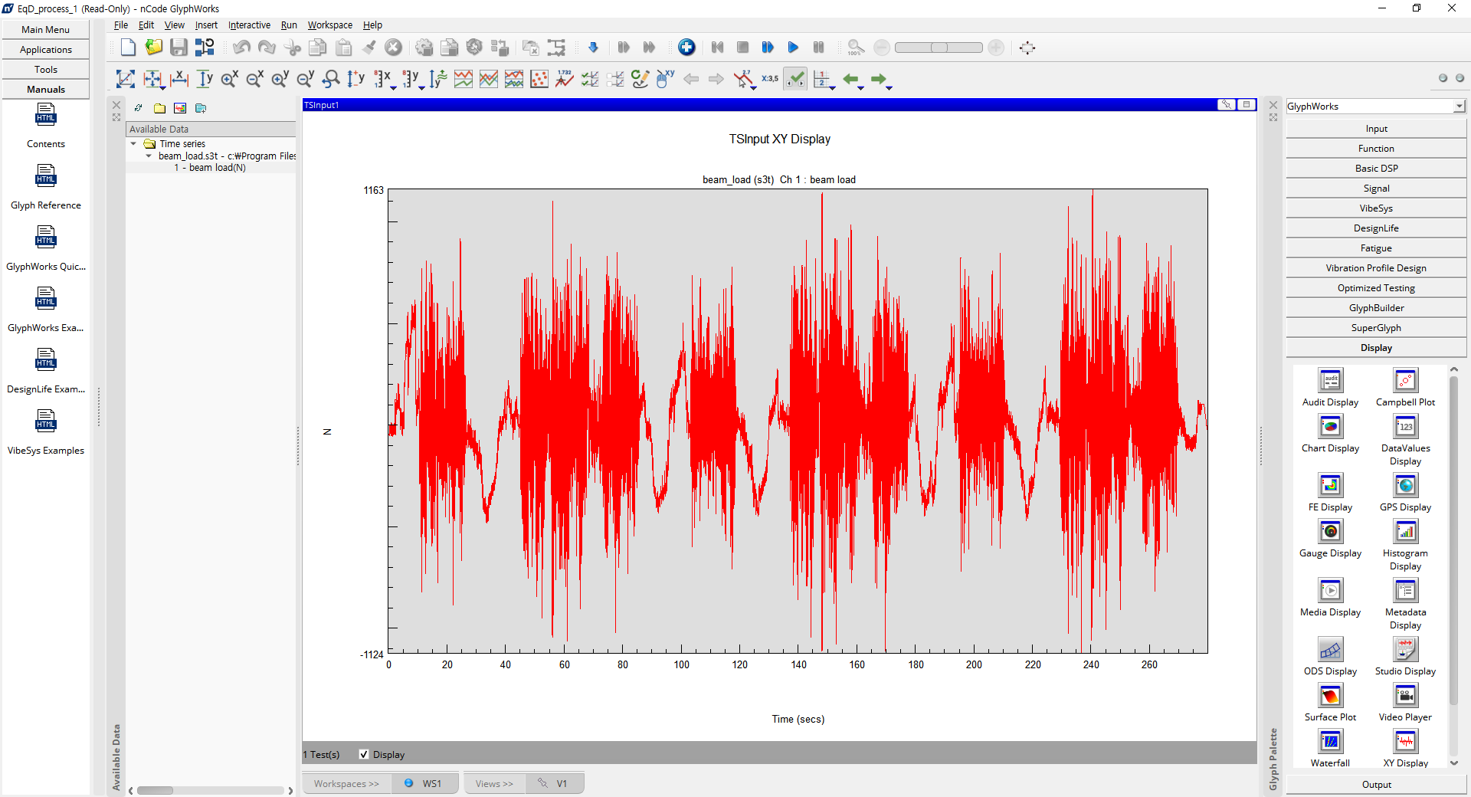This screenshot has width=1471, height=797.
Task: Click the Applications button
Action: coord(45,49)
